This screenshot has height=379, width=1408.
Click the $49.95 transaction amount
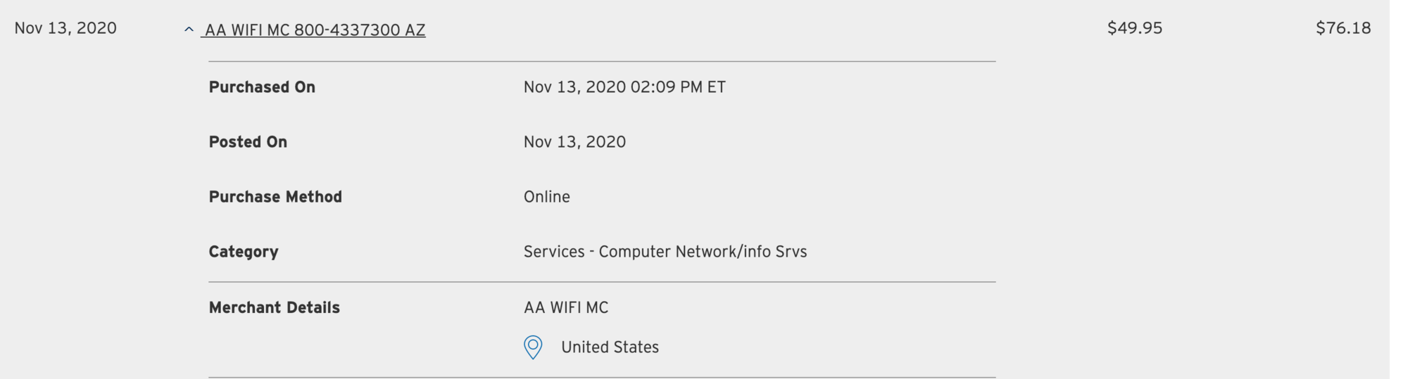(1134, 28)
